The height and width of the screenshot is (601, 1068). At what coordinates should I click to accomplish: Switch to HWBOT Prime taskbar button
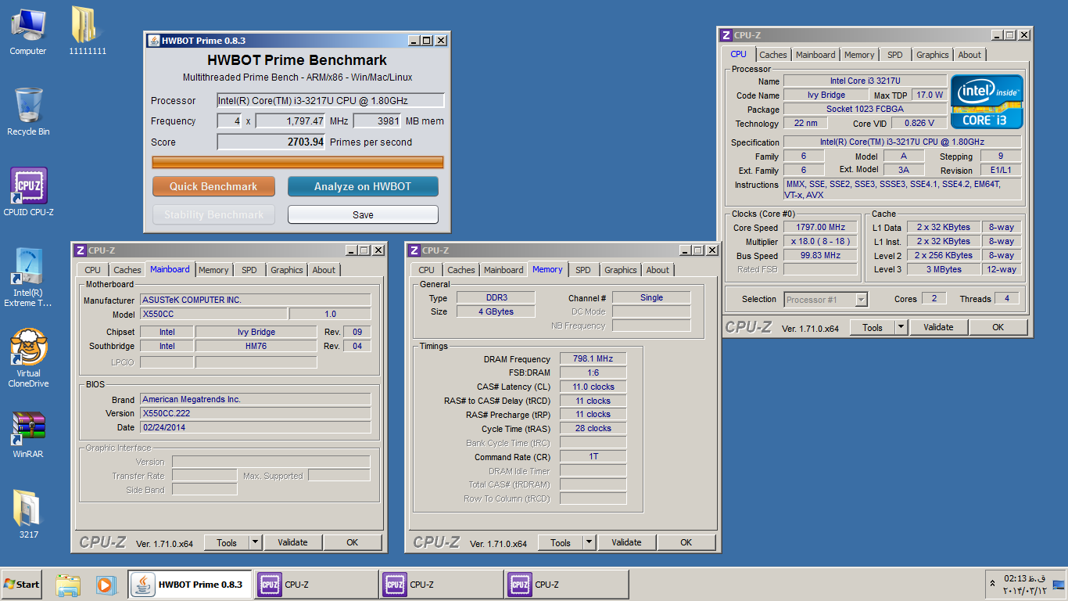[x=190, y=585]
